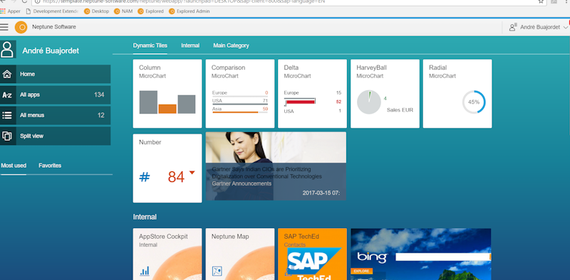
Task: Click the Apps grid icon in bookmarks bar
Action: [3, 11]
